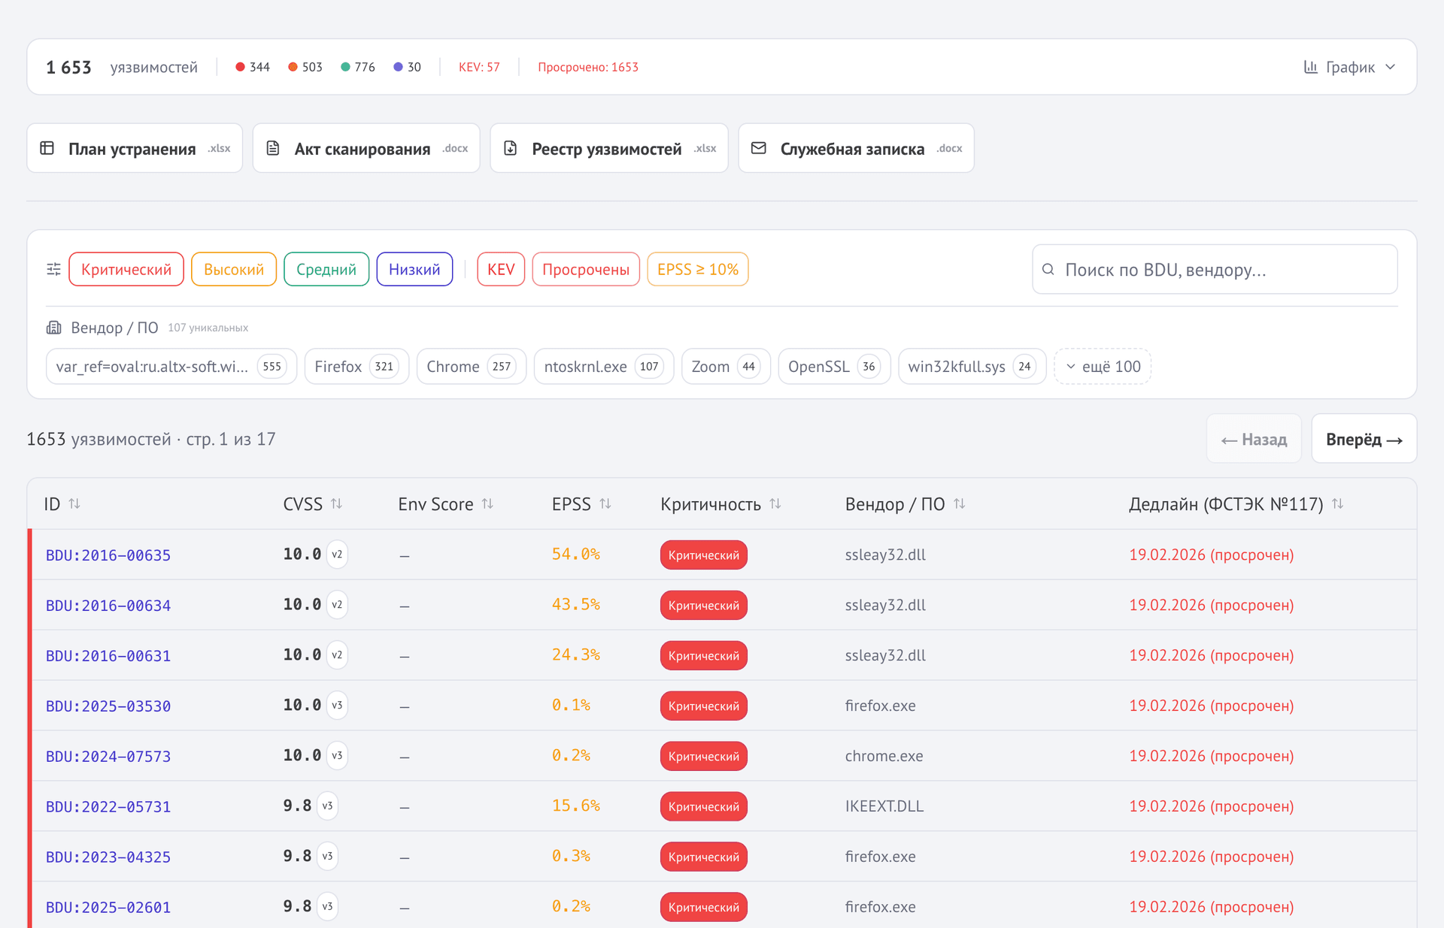Screen dimensions: 1444x928
Task: Click the Дедлайн column sort icon
Action: pos(1337,503)
